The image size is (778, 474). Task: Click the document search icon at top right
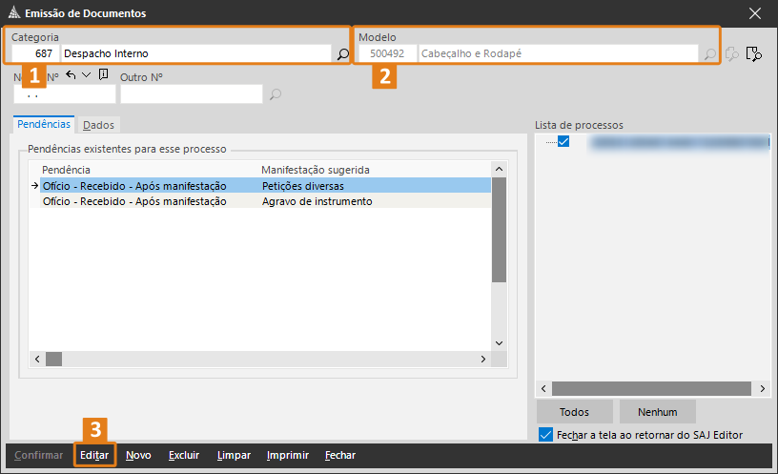(754, 54)
